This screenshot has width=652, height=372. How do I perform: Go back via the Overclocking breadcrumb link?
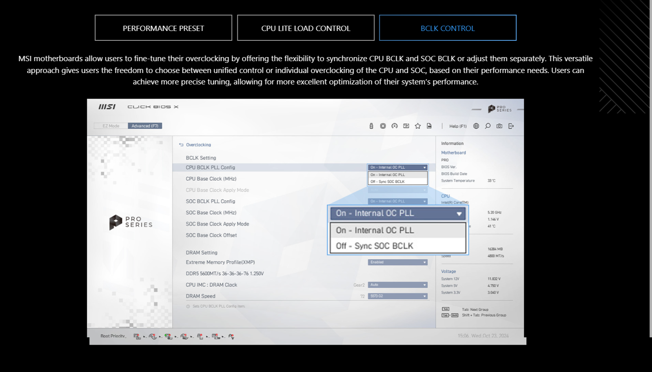(x=198, y=145)
